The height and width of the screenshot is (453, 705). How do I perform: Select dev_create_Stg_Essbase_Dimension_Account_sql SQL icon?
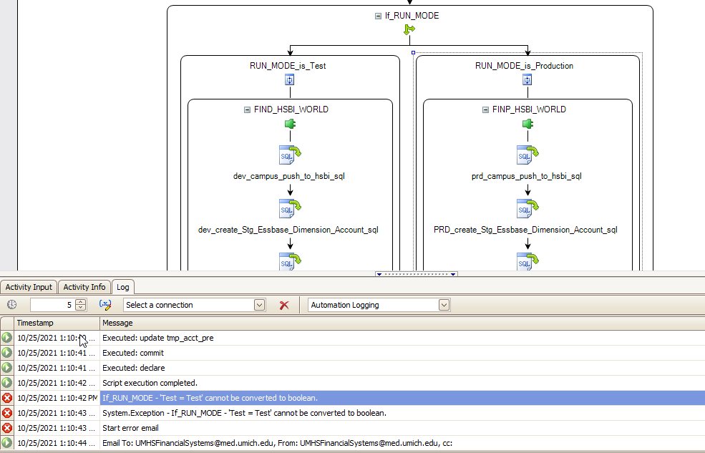(x=290, y=208)
